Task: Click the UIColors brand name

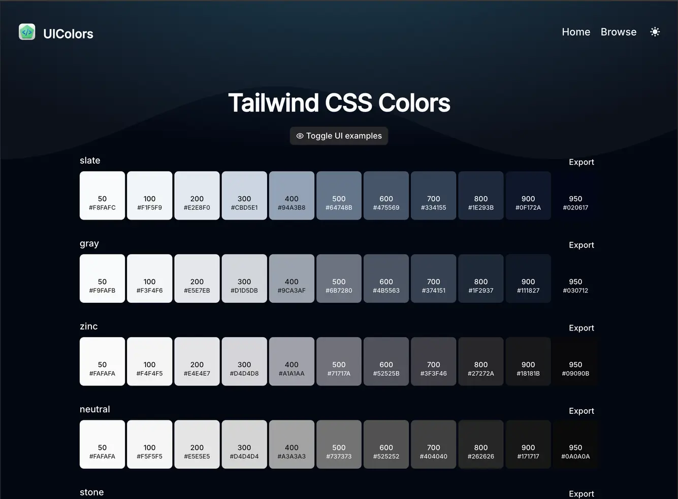Action: (x=68, y=34)
